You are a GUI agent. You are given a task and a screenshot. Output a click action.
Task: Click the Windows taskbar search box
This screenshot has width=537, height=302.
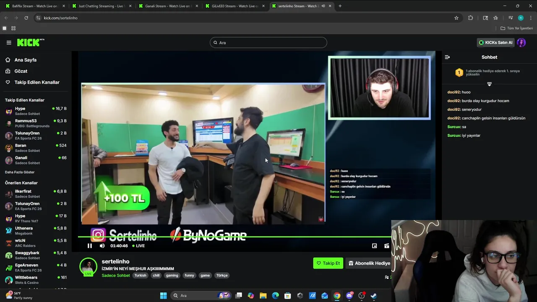click(x=201, y=296)
